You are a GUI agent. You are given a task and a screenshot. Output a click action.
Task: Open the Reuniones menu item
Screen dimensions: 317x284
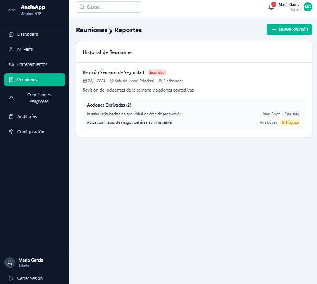click(35, 80)
